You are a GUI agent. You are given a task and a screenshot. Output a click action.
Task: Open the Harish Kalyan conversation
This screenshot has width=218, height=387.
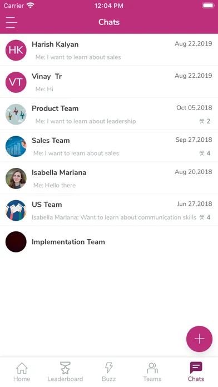tap(109, 50)
